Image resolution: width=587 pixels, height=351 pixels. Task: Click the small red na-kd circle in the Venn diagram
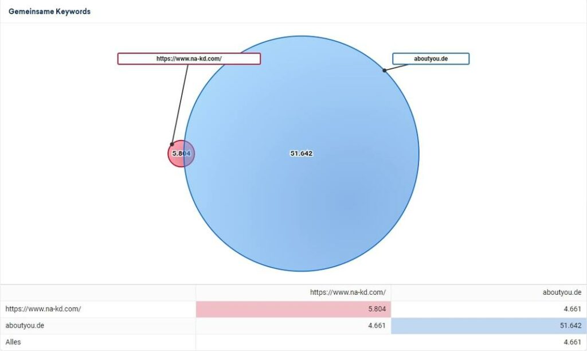175,154
